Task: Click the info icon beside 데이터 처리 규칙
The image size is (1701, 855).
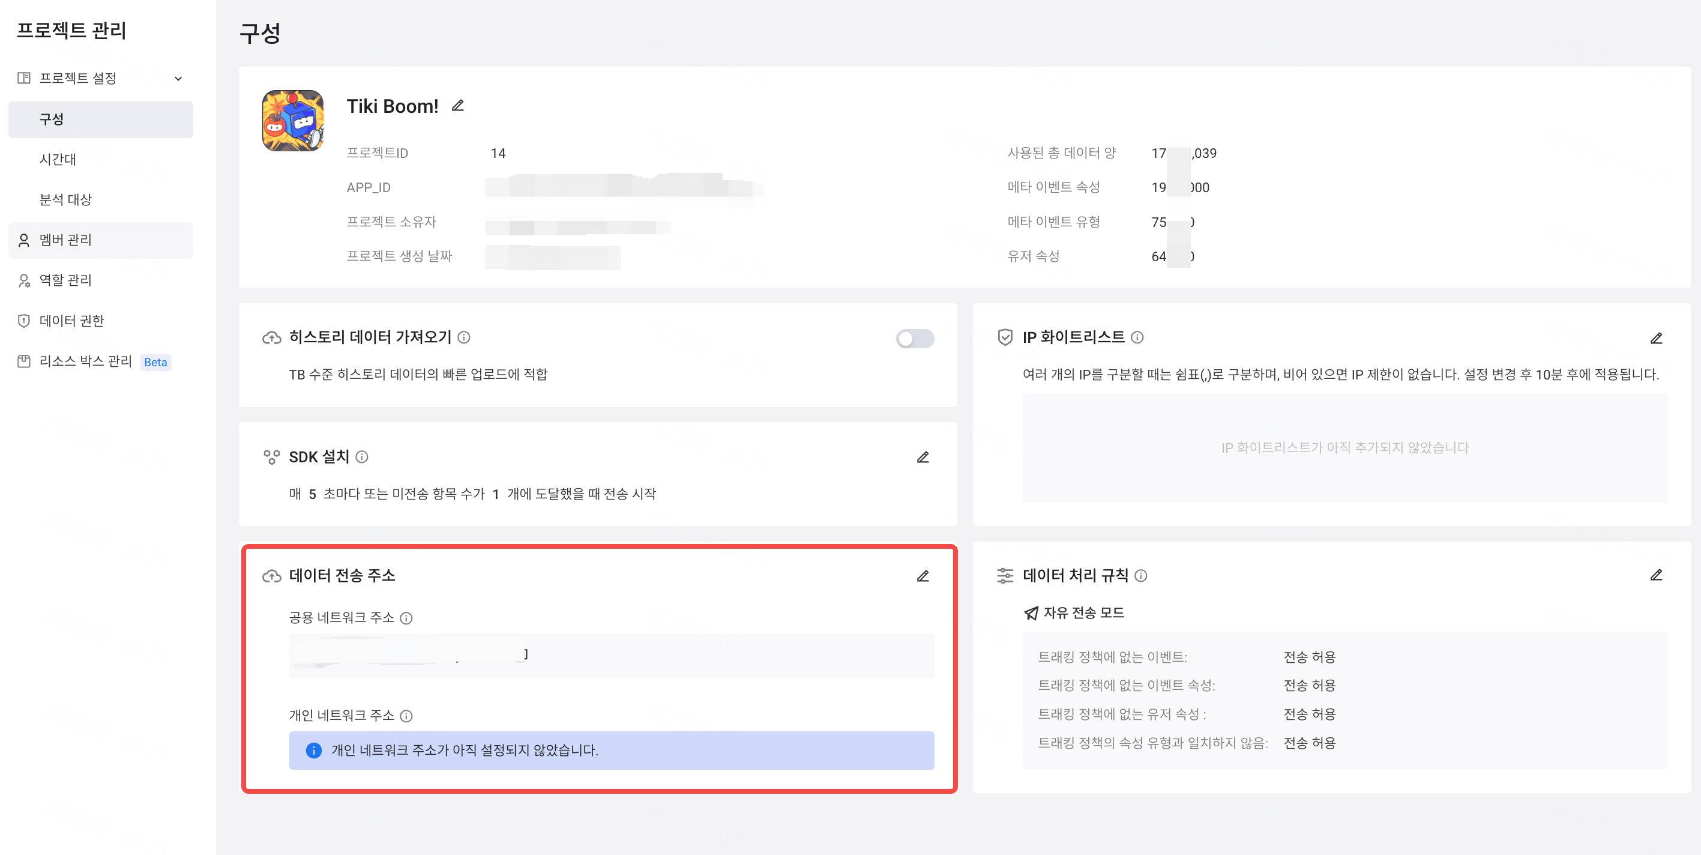Action: (x=1140, y=576)
